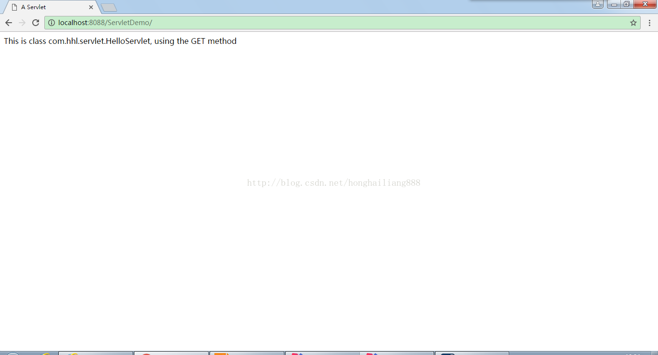Open the Chrome three-dot menu
The height and width of the screenshot is (355, 658).
649,23
